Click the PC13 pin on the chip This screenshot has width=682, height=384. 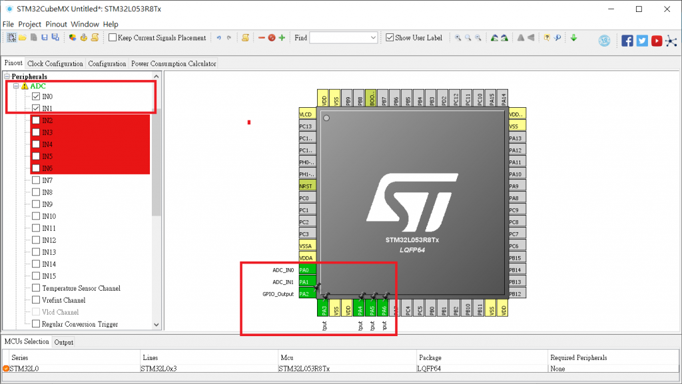pyautogui.click(x=308, y=126)
